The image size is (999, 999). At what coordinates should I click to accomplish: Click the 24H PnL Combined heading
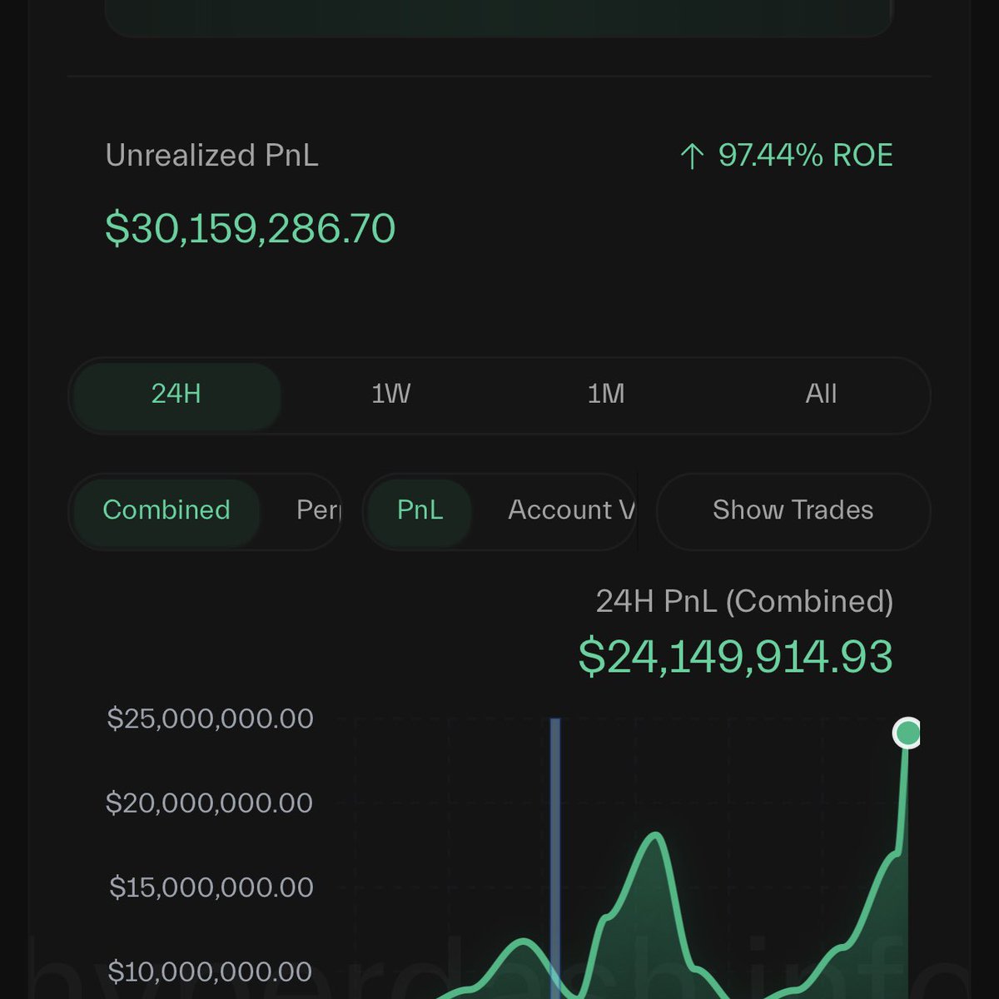coord(747,601)
